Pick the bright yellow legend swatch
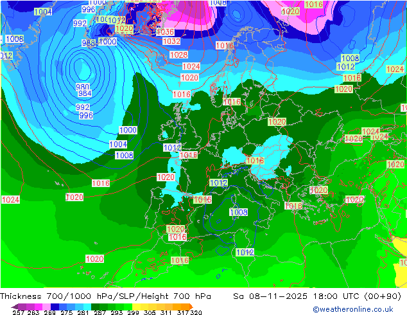 [136, 307]
